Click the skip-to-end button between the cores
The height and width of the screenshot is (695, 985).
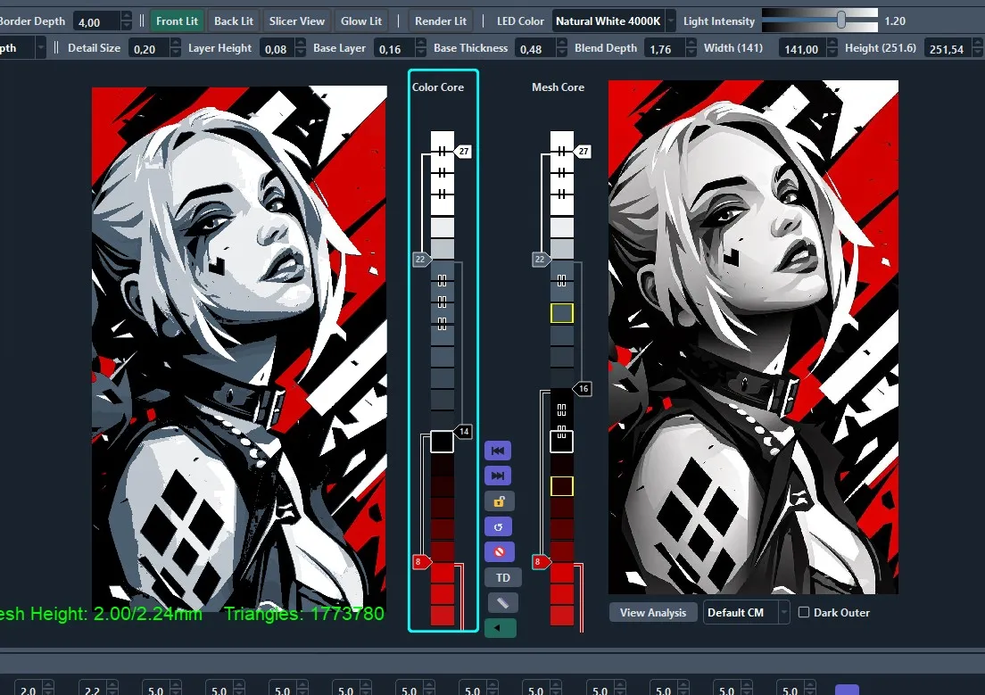click(498, 476)
